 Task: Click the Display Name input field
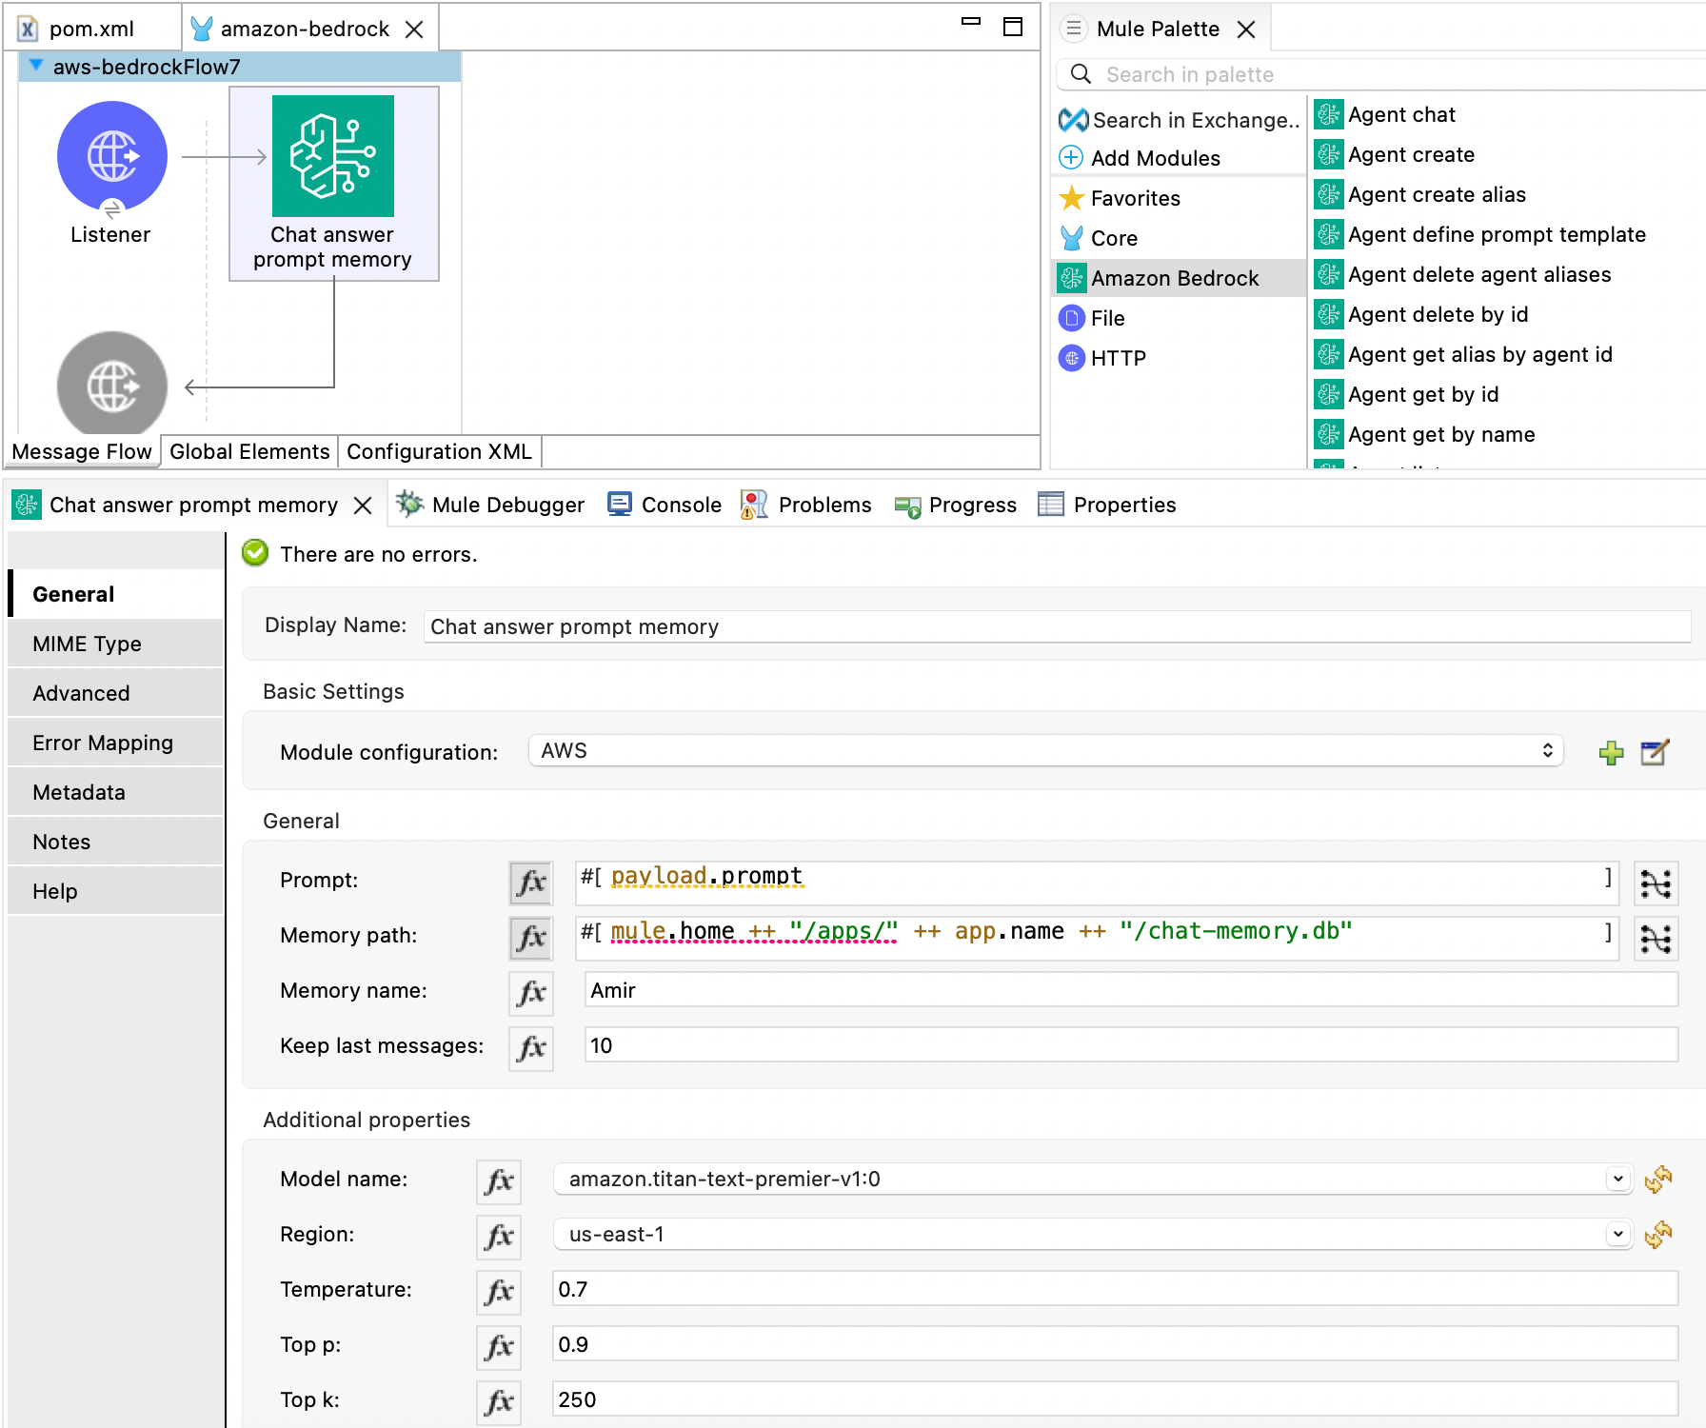(1057, 626)
